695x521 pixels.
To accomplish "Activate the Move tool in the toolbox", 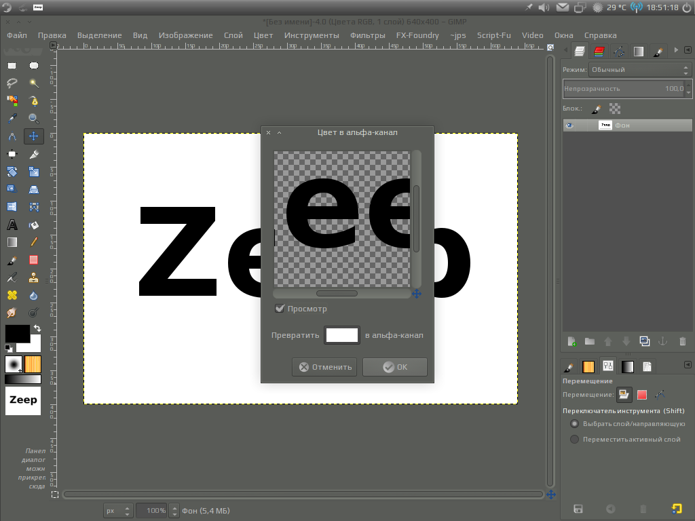I will click(34, 136).
